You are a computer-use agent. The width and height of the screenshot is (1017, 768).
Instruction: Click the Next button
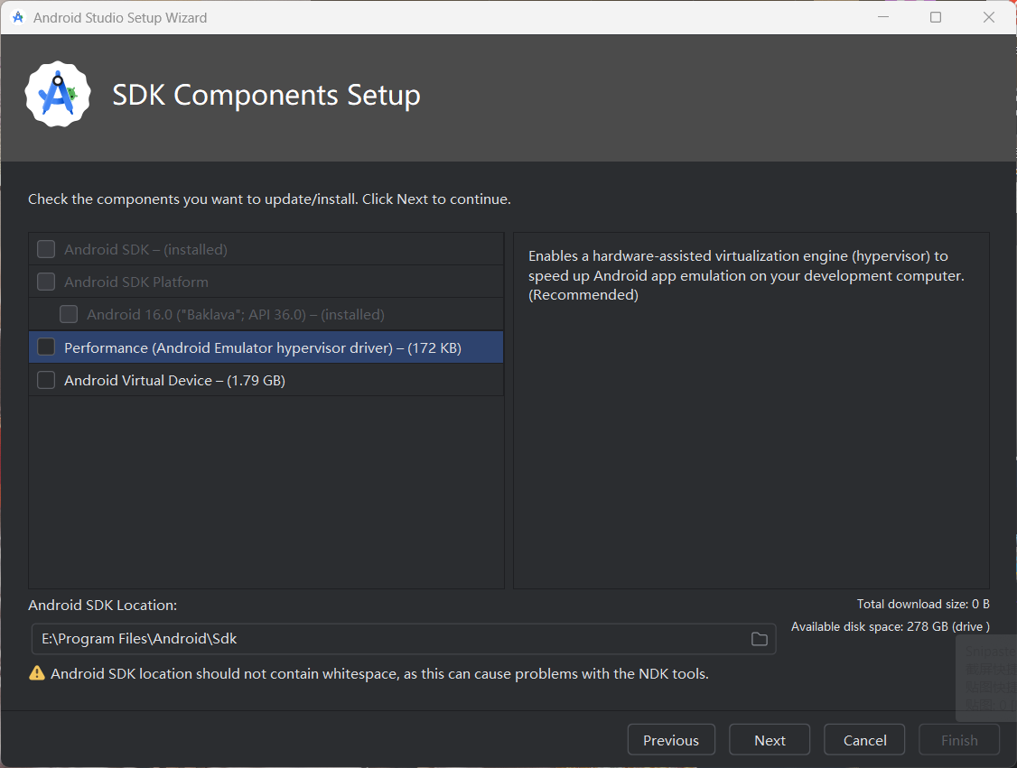point(770,740)
